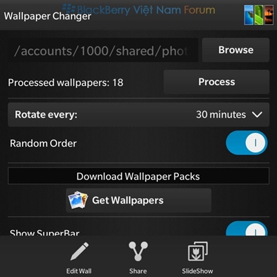Tap the Wallpaper Changer app logo thumbnails
This screenshot has width=277, height=277.
point(259,15)
